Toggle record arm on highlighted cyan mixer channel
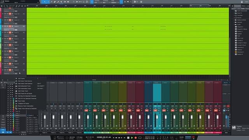This screenshot has height=140, width=249. tap(155, 110)
